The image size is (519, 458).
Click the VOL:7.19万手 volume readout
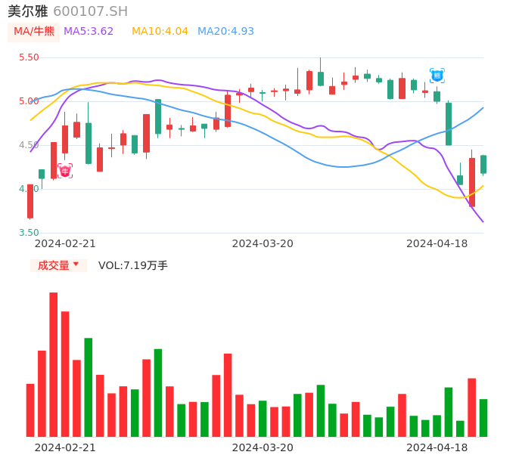133,265
